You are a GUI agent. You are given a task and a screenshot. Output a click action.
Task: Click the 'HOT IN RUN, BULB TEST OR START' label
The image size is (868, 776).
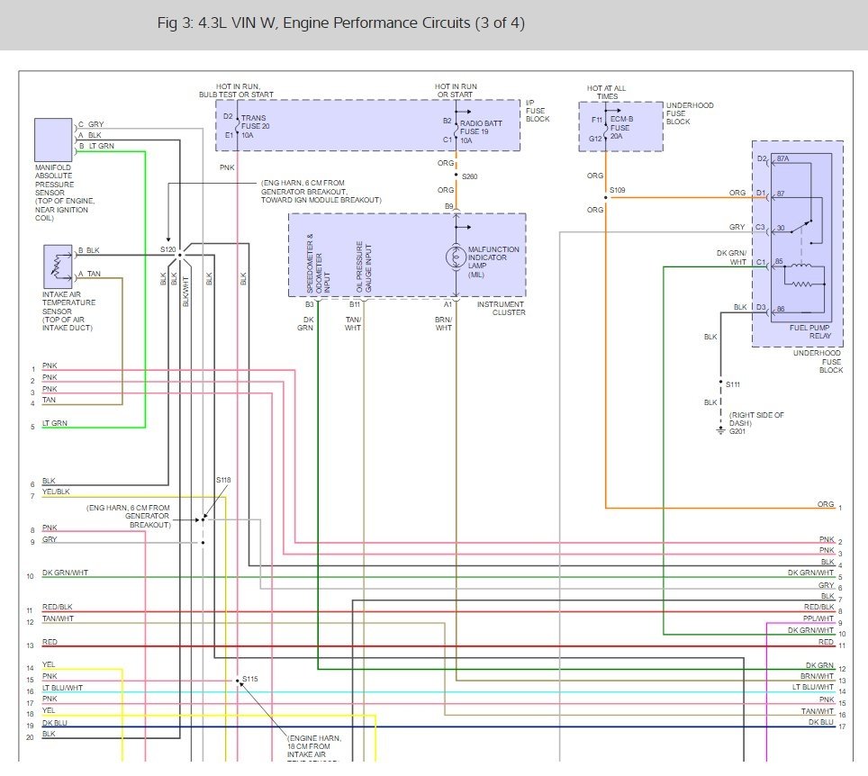pyautogui.click(x=237, y=90)
